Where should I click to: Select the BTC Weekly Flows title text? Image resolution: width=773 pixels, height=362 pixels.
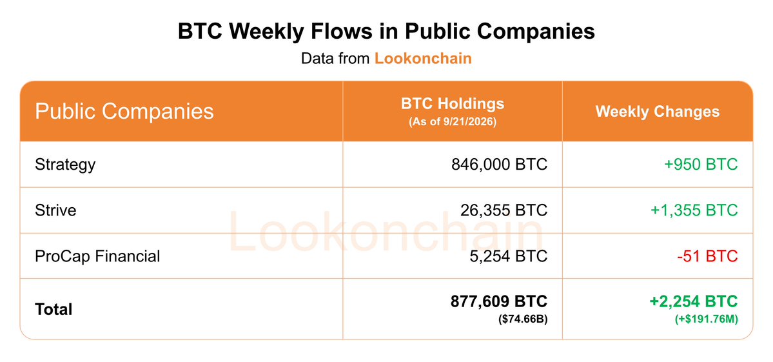click(387, 32)
